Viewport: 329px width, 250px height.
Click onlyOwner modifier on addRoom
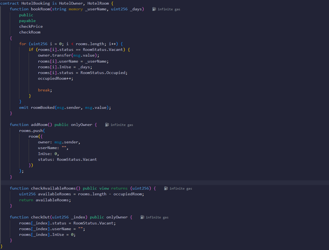[82, 125]
